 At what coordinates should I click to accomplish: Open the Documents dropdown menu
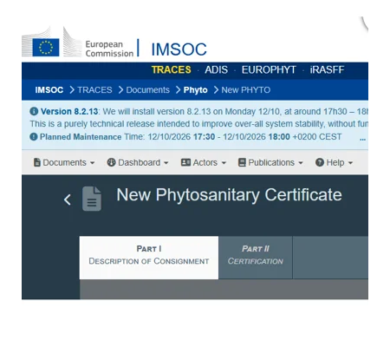tap(64, 162)
